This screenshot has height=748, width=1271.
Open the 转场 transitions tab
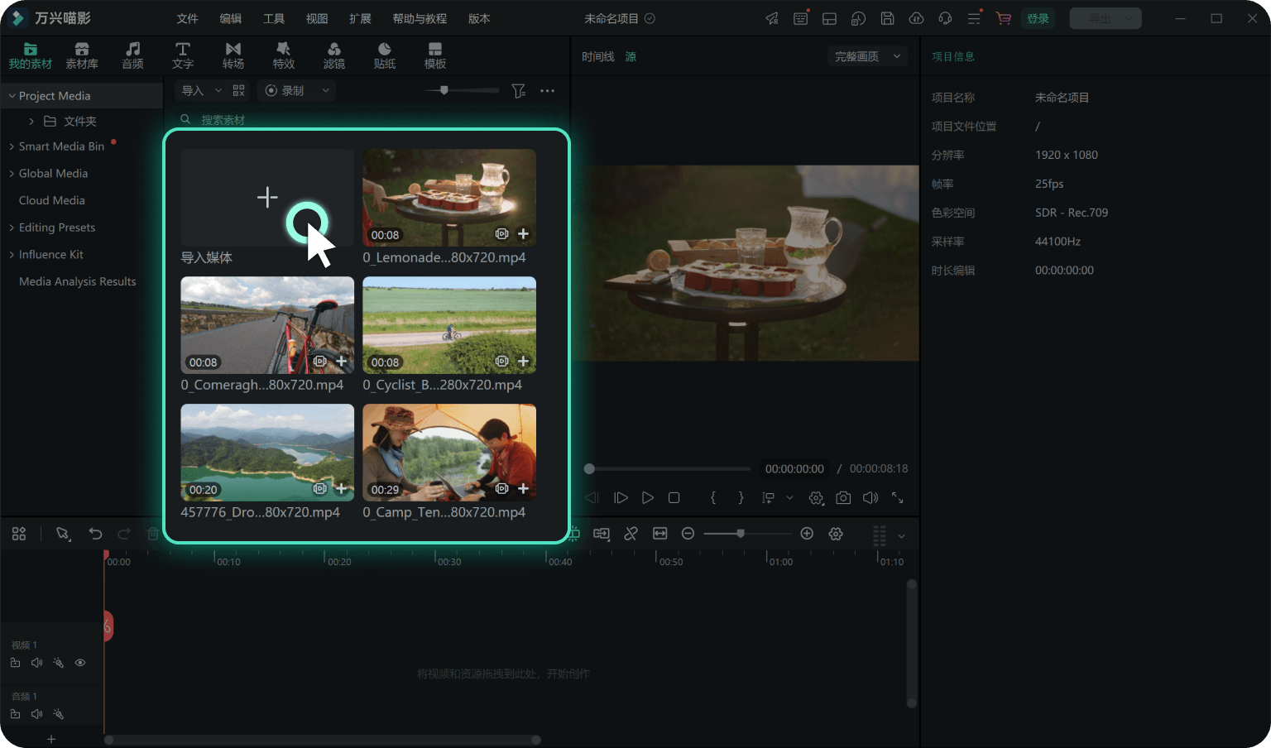(233, 55)
